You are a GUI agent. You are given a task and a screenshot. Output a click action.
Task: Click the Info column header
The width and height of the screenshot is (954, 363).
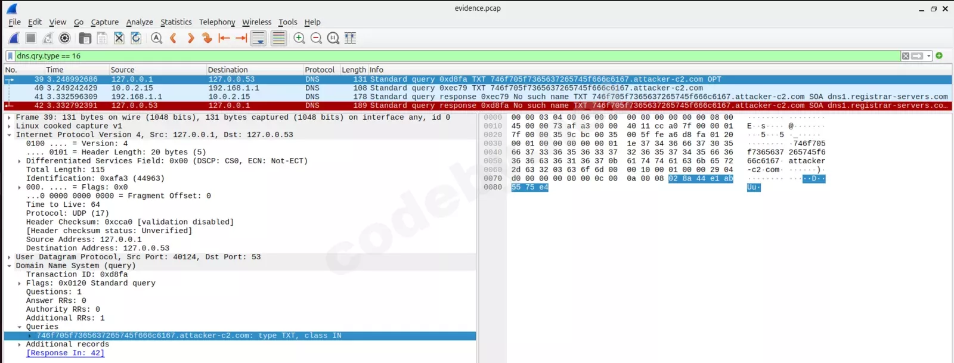click(x=659, y=70)
